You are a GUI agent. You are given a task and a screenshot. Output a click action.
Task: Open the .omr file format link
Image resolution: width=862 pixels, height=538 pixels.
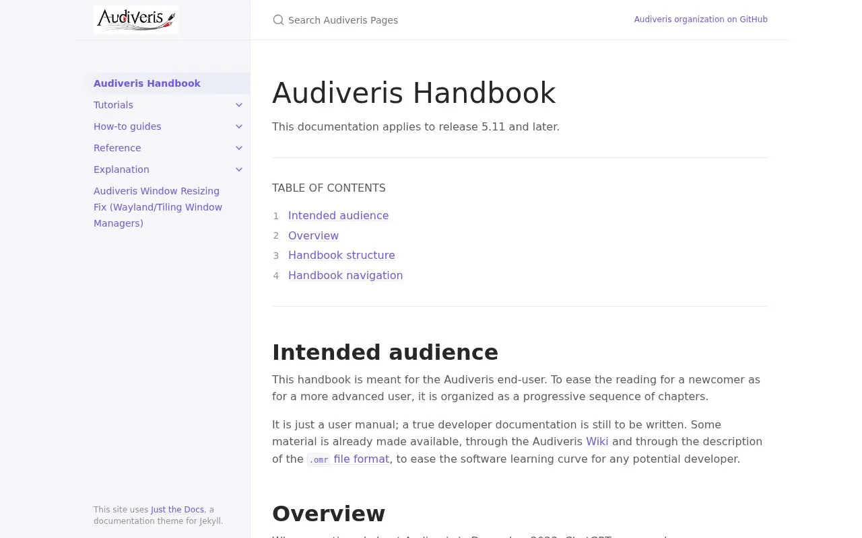(x=348, y=459)
